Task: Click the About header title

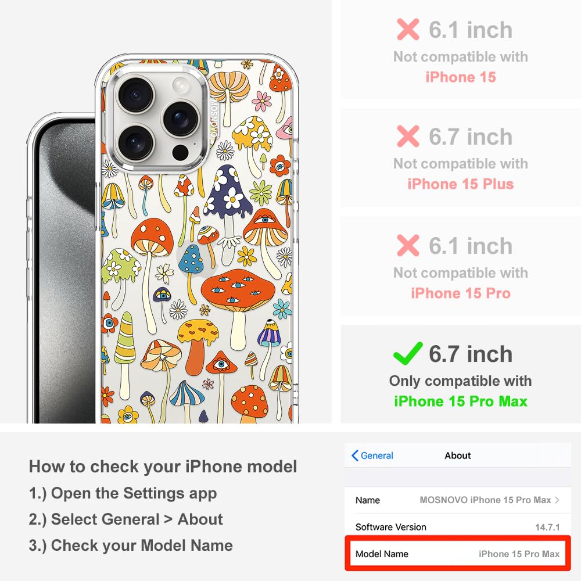Action: point(458,456)
